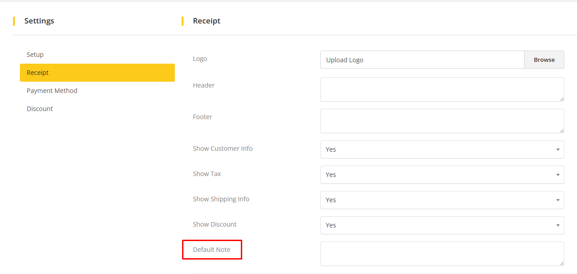Open the Show Discount dropdown

[442, 225]
